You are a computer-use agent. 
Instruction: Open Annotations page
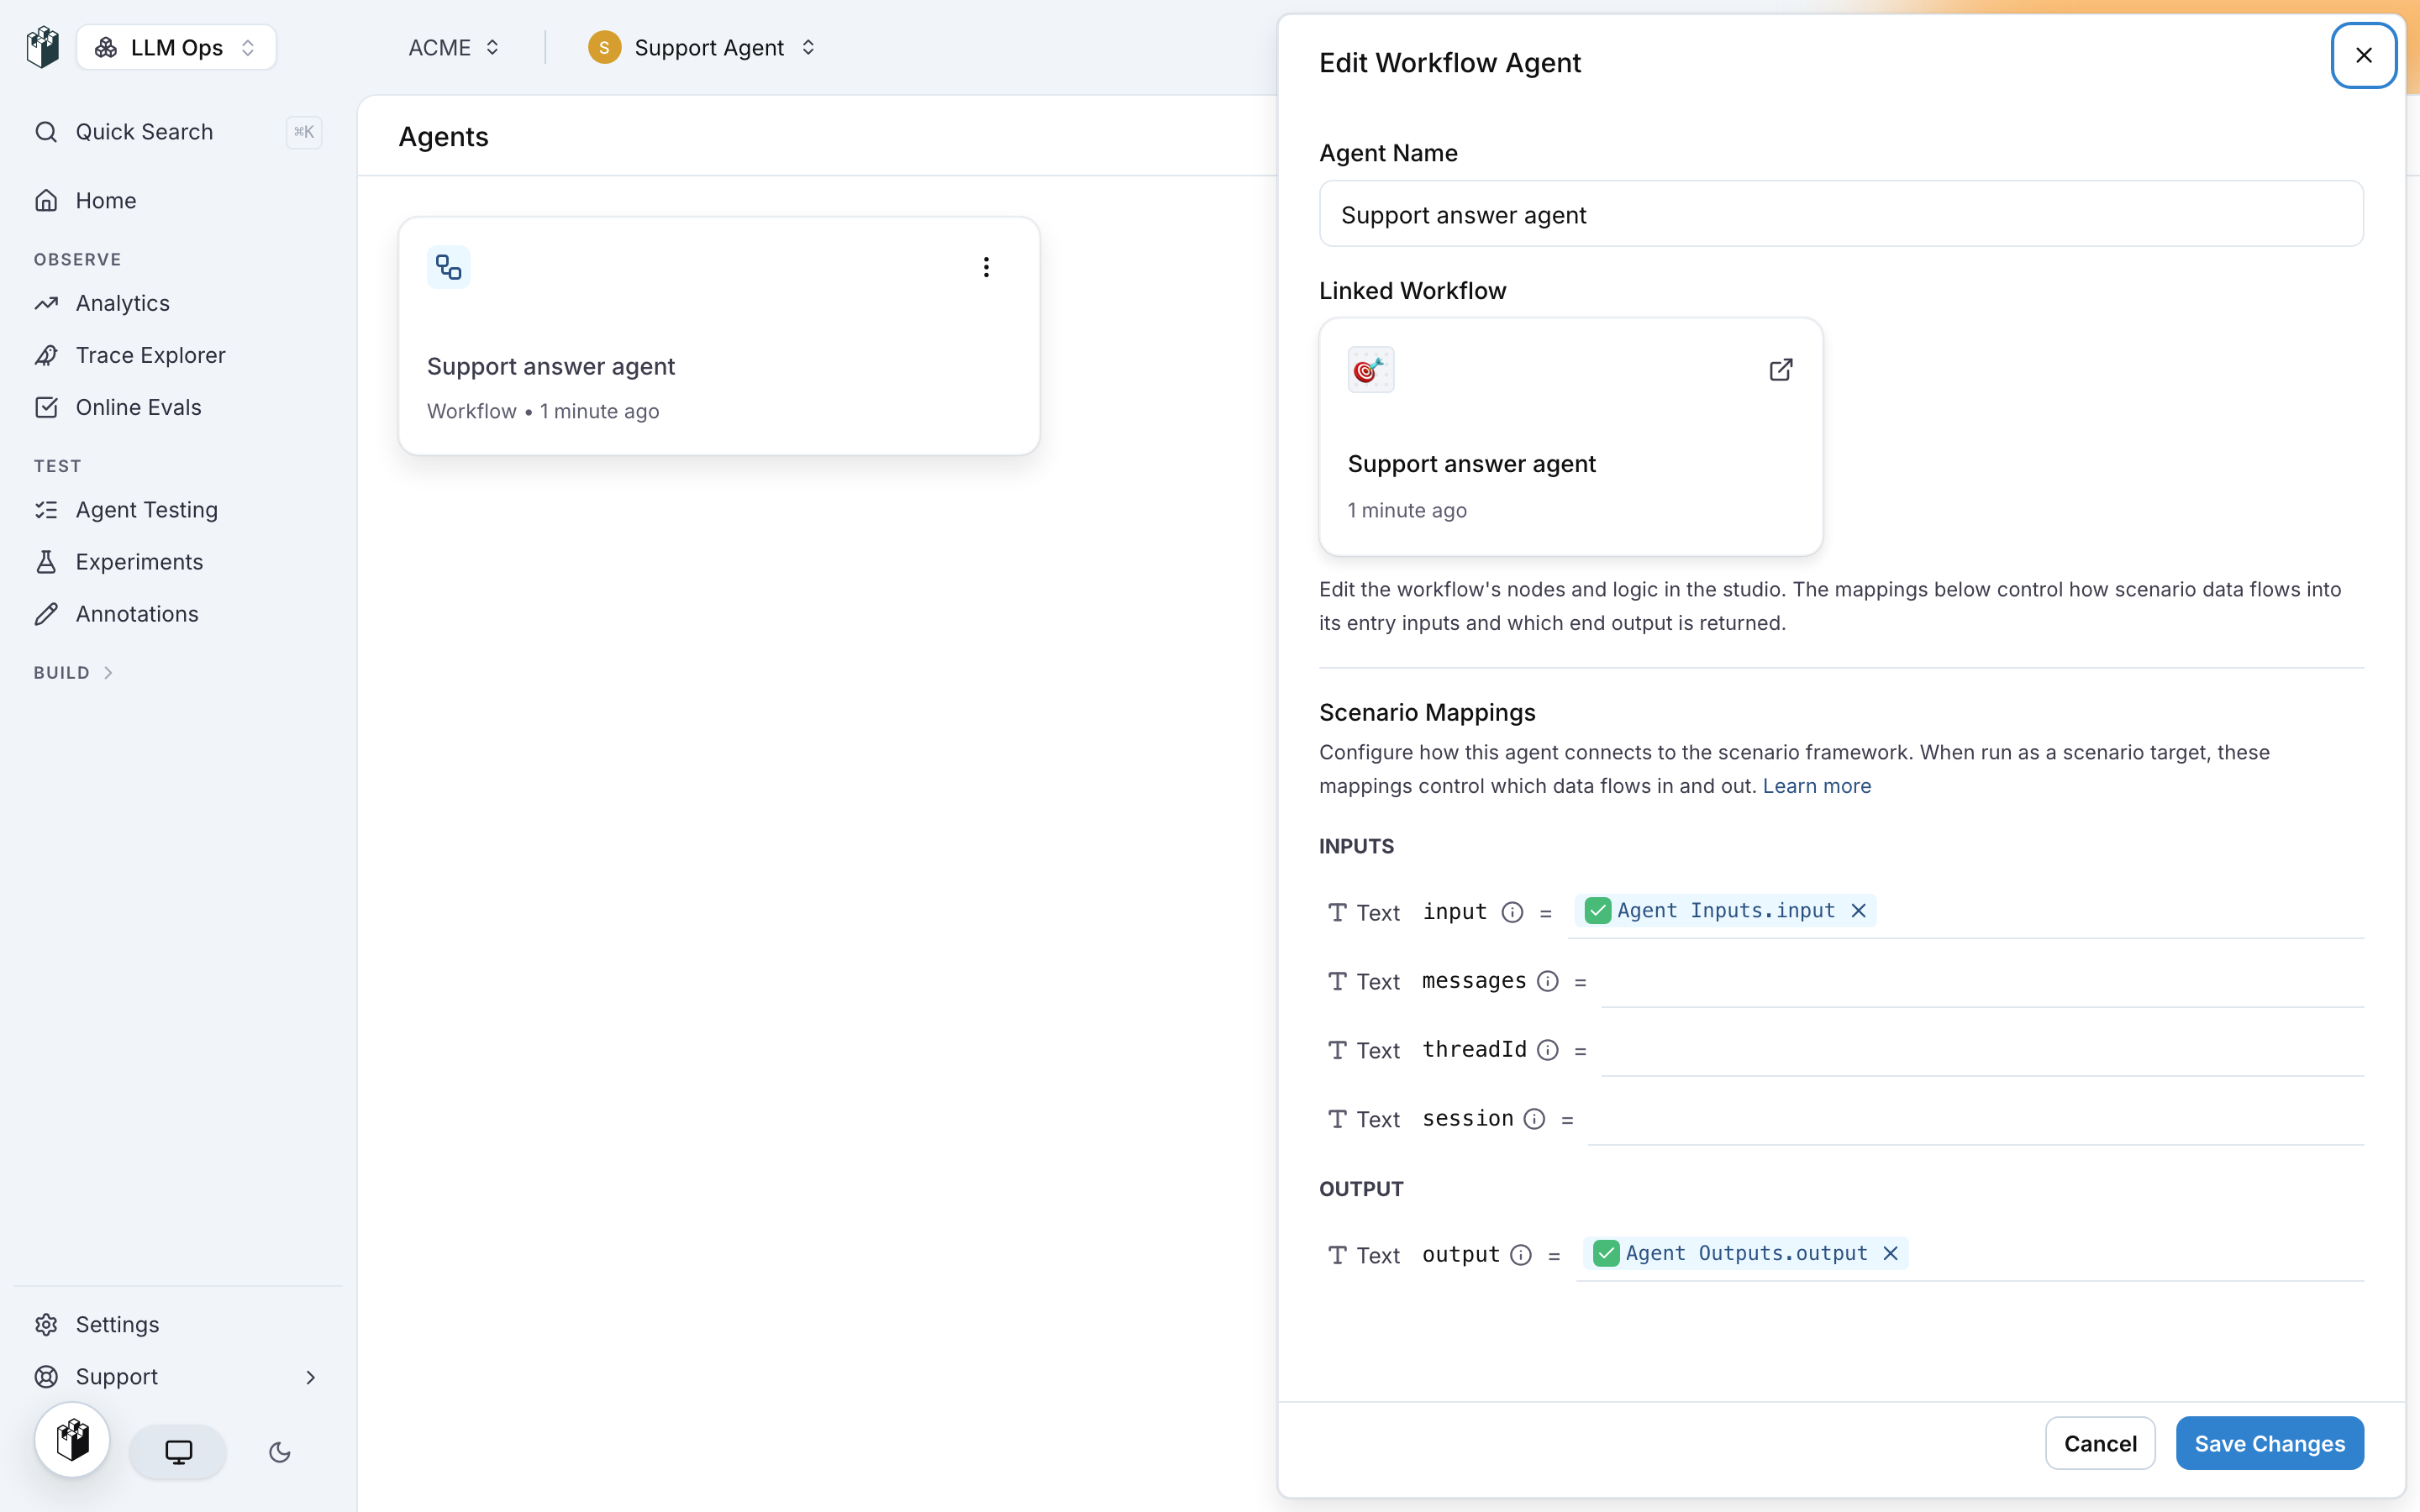178,614
